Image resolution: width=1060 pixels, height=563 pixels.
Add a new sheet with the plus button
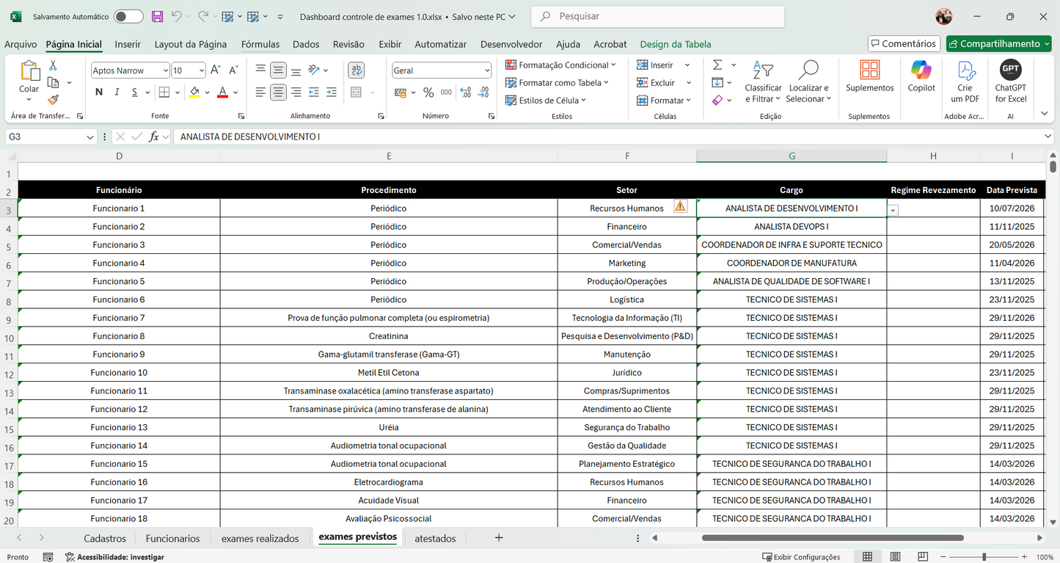coord(498,537)
